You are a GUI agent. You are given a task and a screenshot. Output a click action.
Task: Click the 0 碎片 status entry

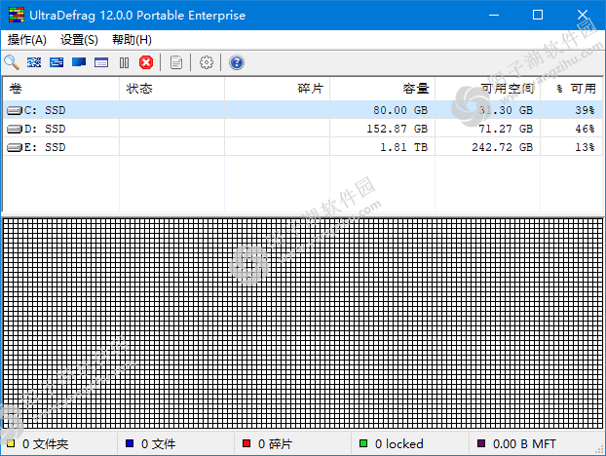pos(275,444)
